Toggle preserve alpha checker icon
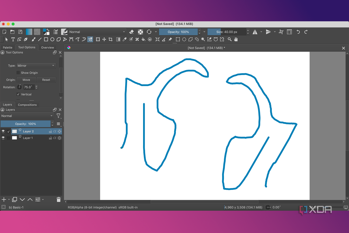This screenshot has width=349, height=233. tap(141, 32)
